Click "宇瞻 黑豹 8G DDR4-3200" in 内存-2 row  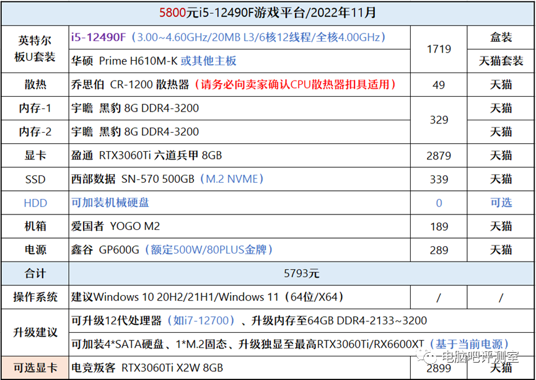(135, 131)
